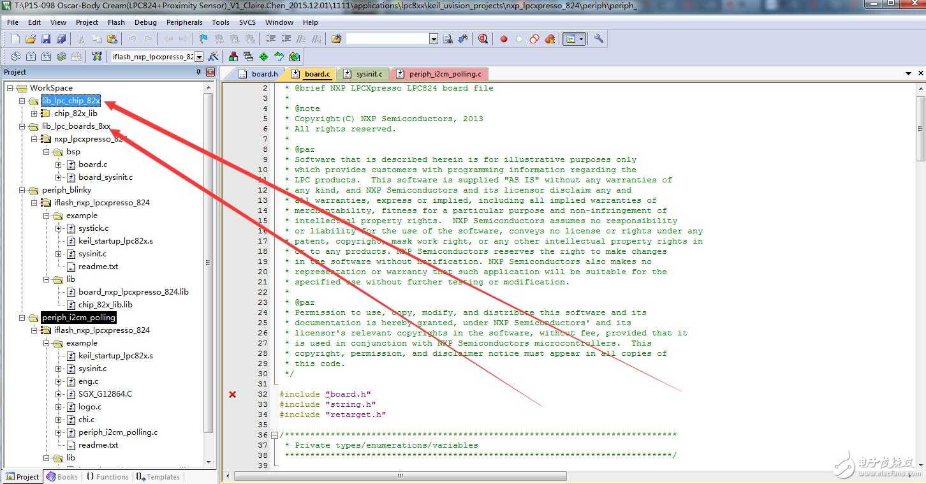Open the SVCS menu
Screen dimensions: 926x484
pyautogui.click(x=247, y=22)
